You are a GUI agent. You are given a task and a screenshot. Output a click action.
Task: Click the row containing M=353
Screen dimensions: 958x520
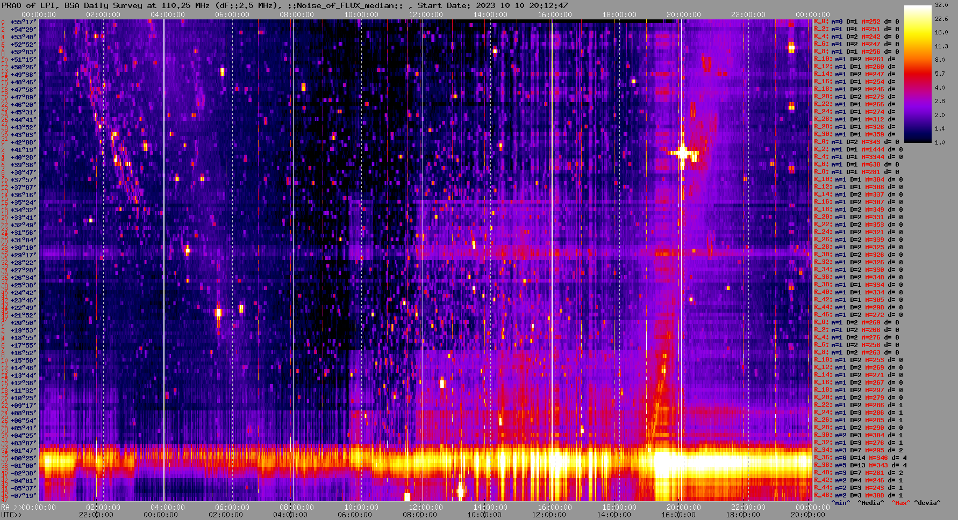[x=858, y=225]
